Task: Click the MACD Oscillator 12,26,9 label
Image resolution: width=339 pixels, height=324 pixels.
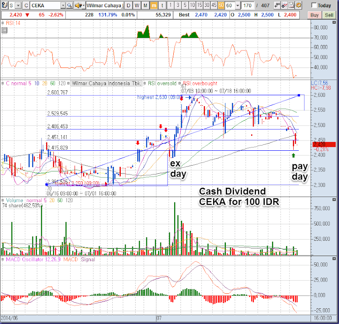Action: [33, 259]
